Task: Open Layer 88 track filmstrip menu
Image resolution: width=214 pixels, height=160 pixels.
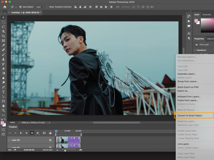Action: point(51,140)
